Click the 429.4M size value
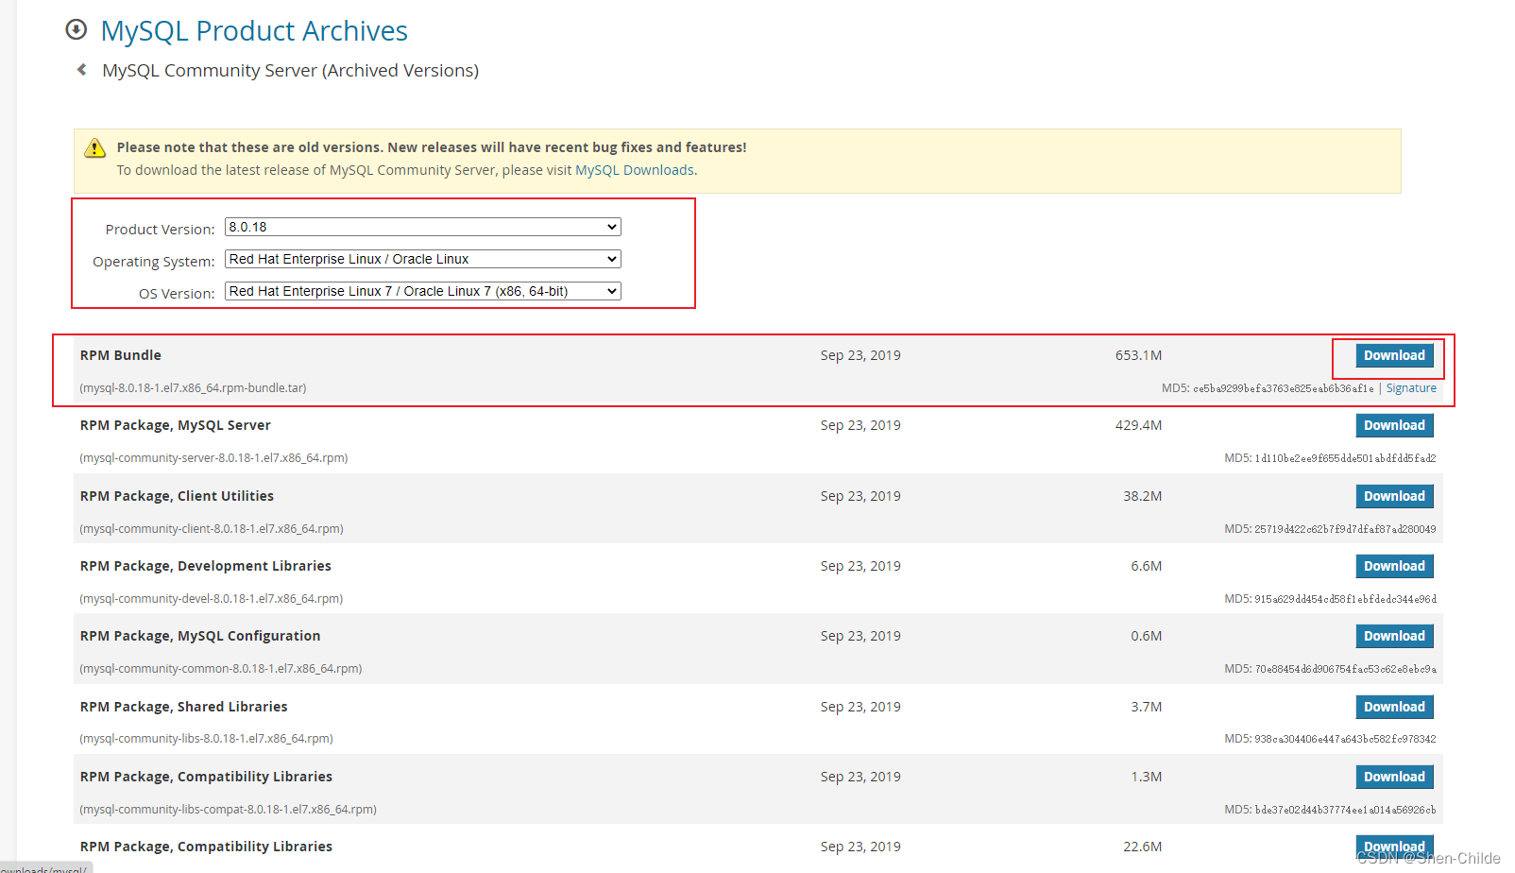The height and width of the screenshot is (873, 1515). [x=1138, y=425]
